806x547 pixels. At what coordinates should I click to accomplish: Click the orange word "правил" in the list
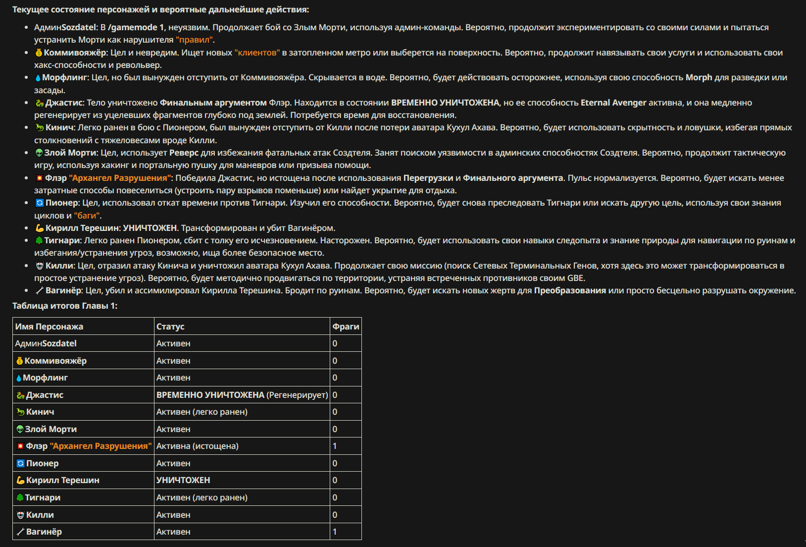194,40
